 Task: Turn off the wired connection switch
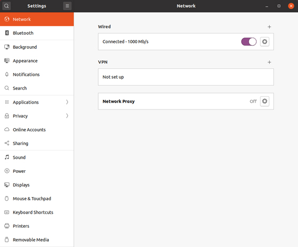tap(249, 41)
